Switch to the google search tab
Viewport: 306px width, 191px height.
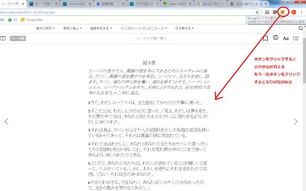click(210, 4)
